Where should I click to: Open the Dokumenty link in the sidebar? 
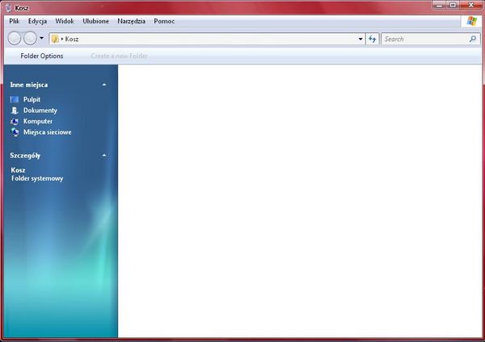(x=40, y=111)
